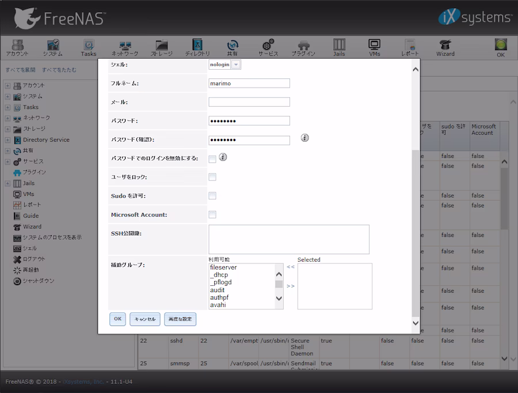
Task: Click the iXsystems logo
Action: 475,17
